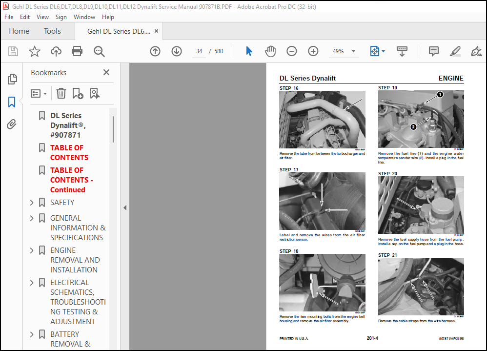Upload file to cloud icon
This screenshot has height=351, width=487.
(x=56, y=51)
